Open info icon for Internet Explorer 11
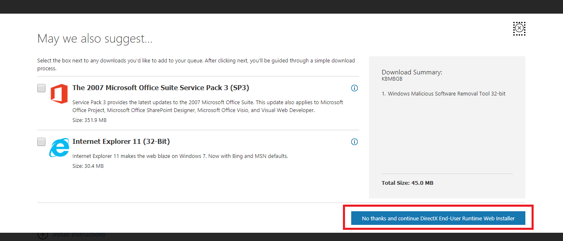 355,142
